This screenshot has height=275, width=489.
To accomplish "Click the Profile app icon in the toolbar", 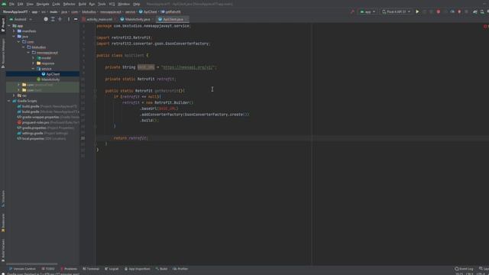I will [452, 12].
